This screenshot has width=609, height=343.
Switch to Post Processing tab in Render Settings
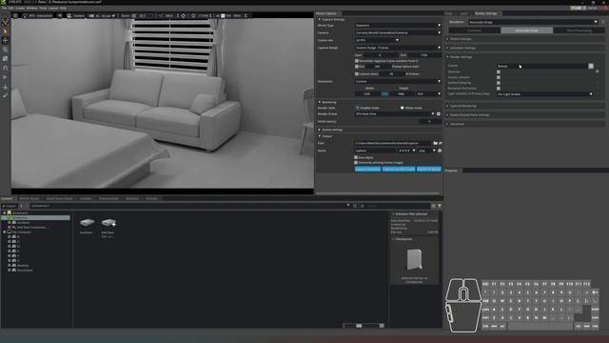click(579, 30)
